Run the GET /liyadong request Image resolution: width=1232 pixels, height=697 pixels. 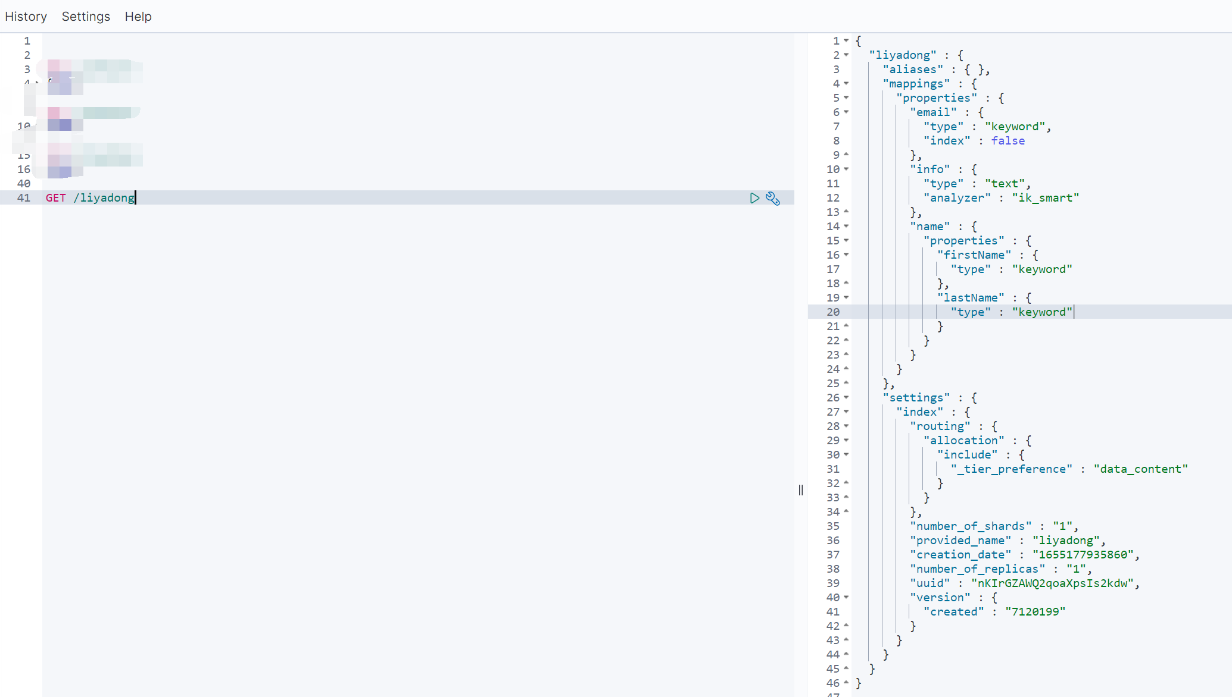(x=754, y=198)
